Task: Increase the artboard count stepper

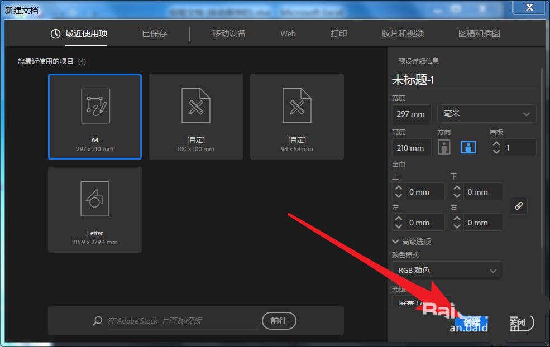Action: (496, 144)
